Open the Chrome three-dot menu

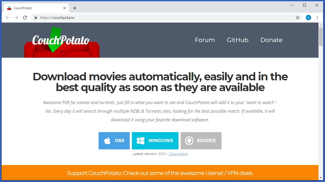pos(317,18)
